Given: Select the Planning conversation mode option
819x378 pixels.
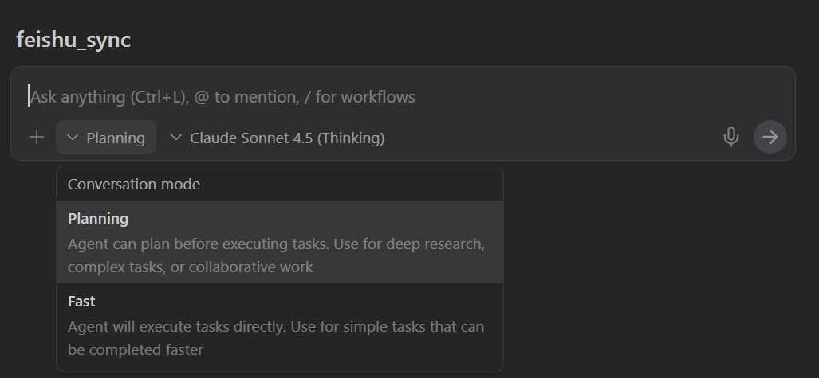Looking at the screenshot, I should (279, 242).
